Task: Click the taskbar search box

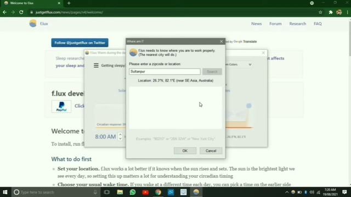Action: pos(55,192)
